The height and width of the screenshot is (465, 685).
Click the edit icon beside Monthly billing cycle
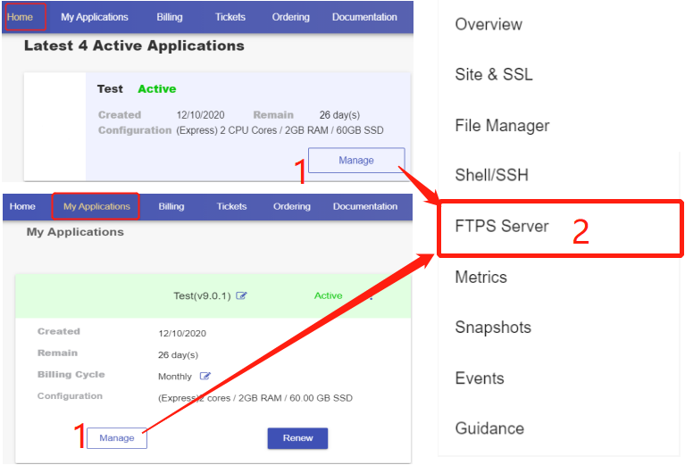205,377
